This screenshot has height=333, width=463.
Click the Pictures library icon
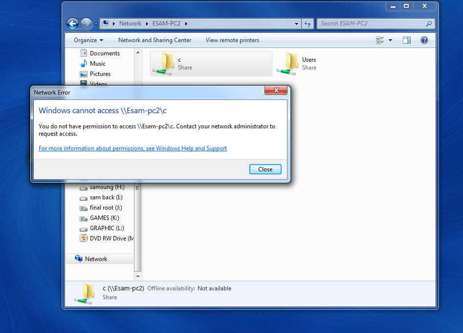point(84,74)
